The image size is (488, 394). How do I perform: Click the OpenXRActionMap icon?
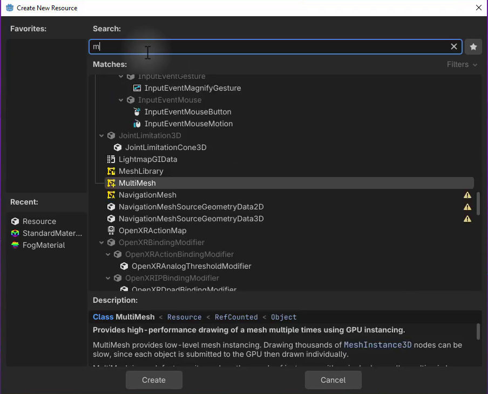[111, 230]
